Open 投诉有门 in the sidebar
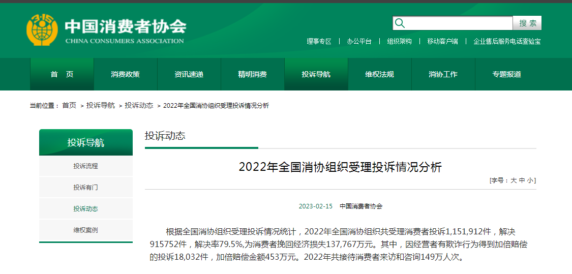 click(86, 188)
